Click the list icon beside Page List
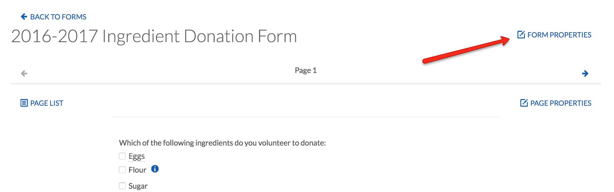This screenshot has width=614, height=192. [24, 103]
